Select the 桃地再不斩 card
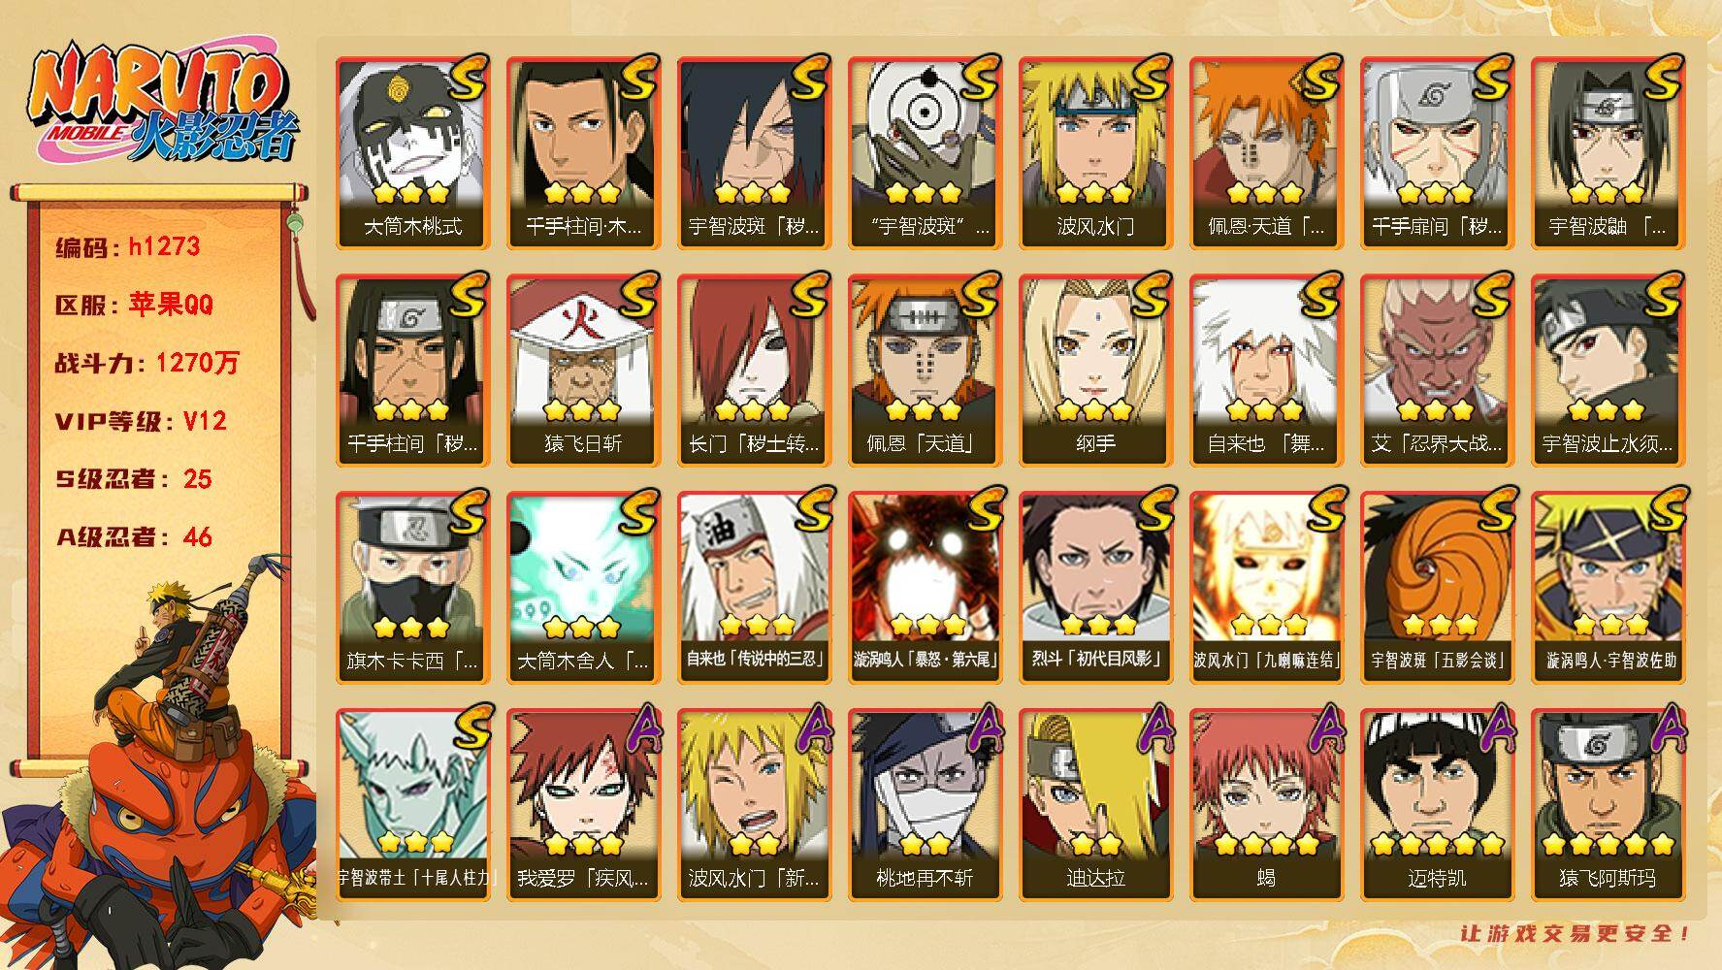Screen dimensions: 1722x970 point(925,804)
